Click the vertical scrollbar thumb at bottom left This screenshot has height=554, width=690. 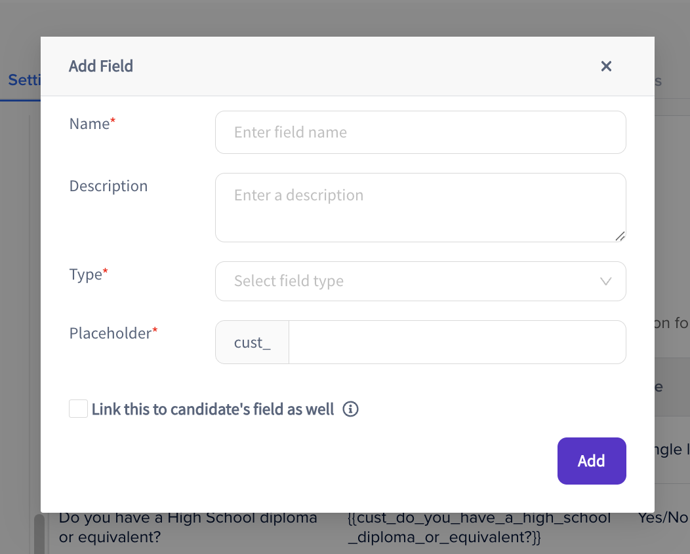(x=39, y=533)
